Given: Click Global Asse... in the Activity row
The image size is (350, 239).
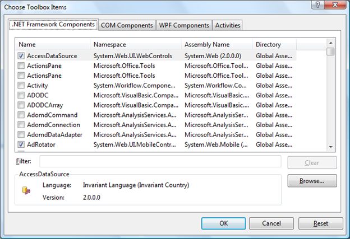Looking at the screenshot, I should coord(274,86).
